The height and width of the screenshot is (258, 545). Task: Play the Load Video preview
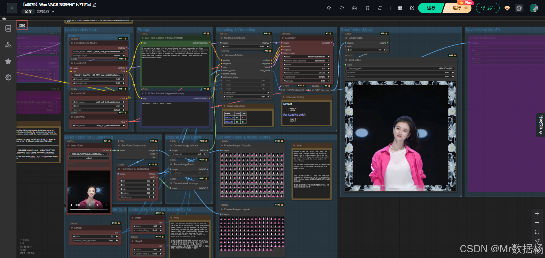coord(72,205)
